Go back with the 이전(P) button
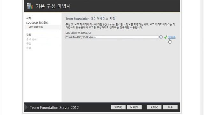Viewport: 204px width, 115px height. (118, 107)
